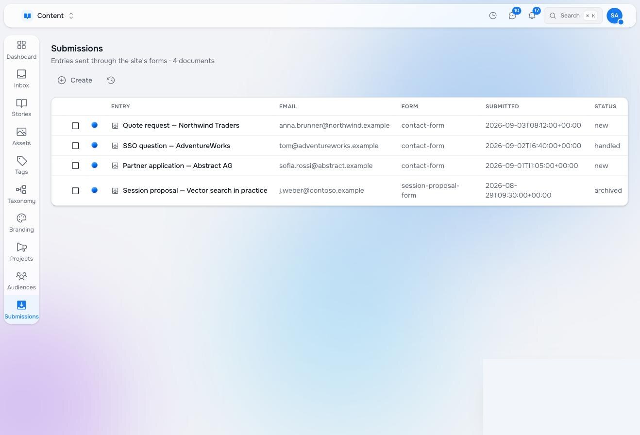
Task: Sort by the Status column header
Action: pos(605,106)
